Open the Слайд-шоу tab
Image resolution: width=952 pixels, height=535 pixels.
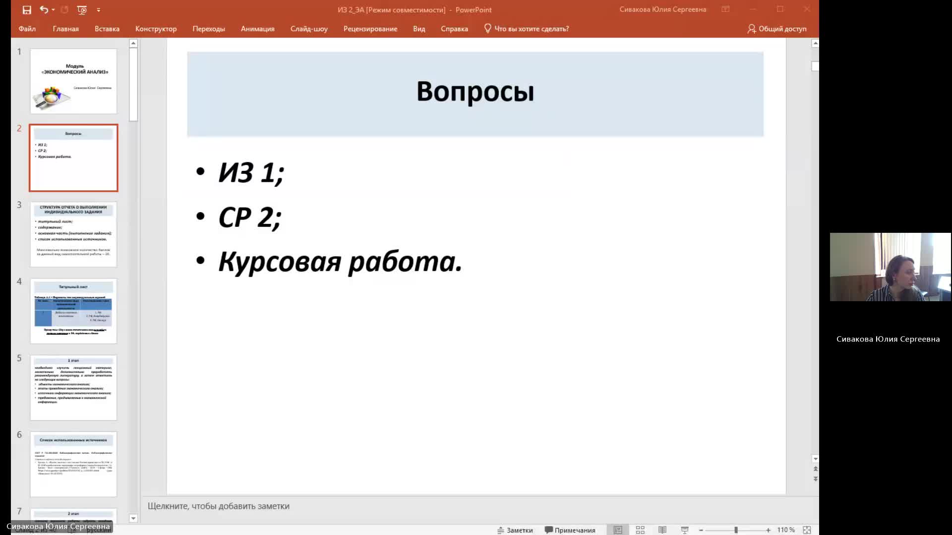pos(309,29)
